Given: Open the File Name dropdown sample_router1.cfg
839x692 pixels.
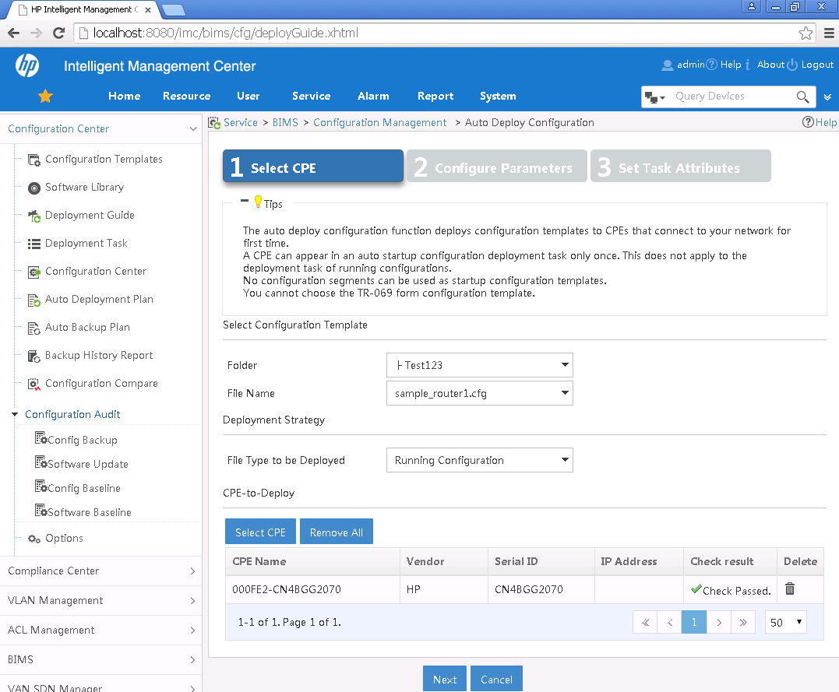Looking at the screenshot, I should point(479,393).
